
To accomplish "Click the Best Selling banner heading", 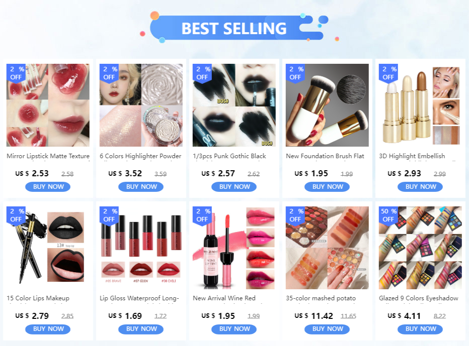I will tap(234, 28).
